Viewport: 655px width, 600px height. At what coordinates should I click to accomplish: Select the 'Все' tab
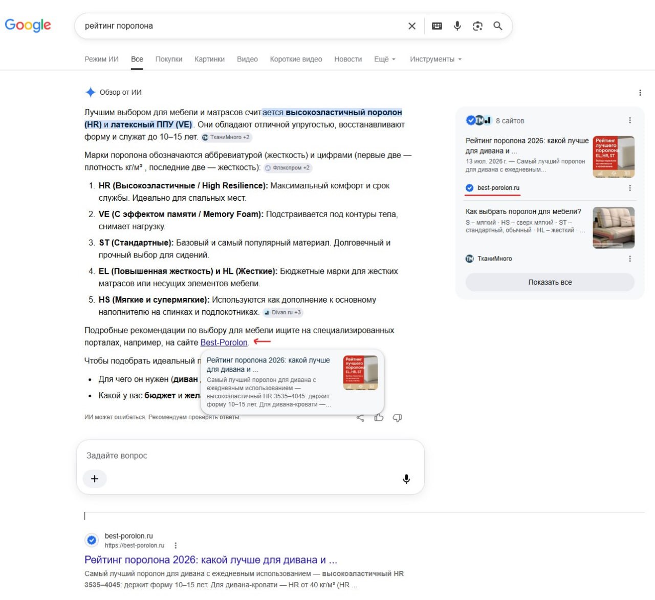[137, 59]
